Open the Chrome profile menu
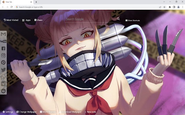The image size is (185, 115). pos(178,7)
